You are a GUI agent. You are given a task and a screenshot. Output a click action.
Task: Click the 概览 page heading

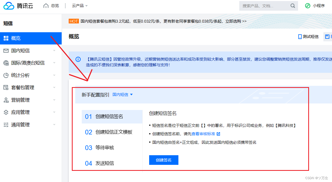74,37
